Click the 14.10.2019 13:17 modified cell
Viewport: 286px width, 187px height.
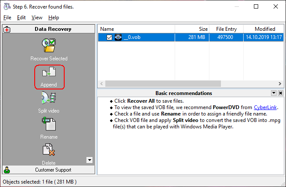[264, 37]
